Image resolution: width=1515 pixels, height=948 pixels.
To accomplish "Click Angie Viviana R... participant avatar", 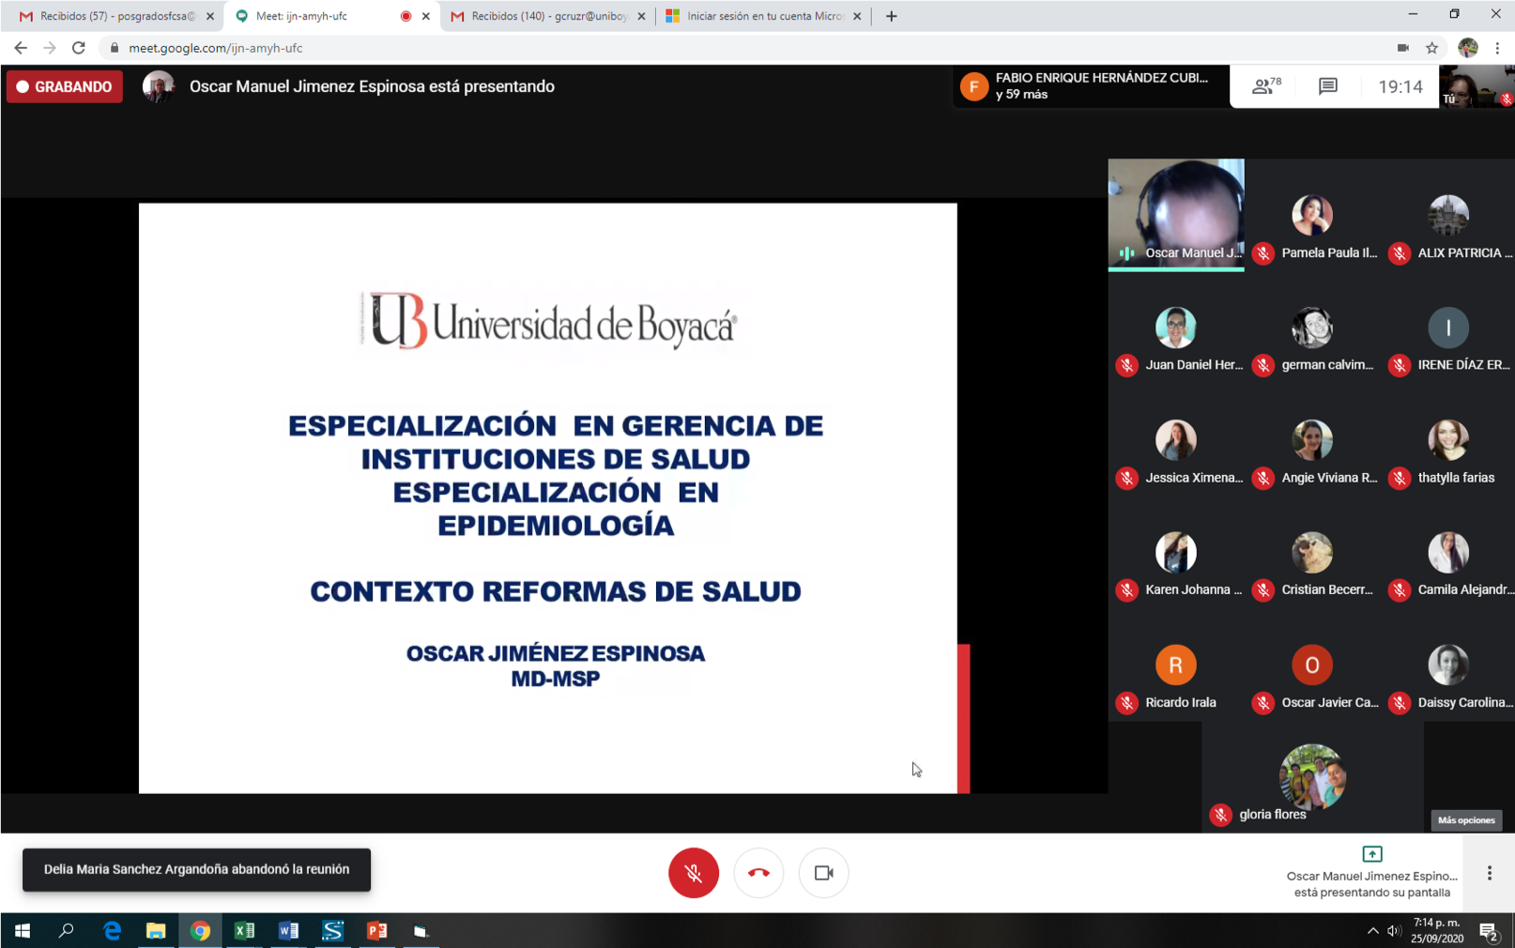I will tap(1311, 440).
